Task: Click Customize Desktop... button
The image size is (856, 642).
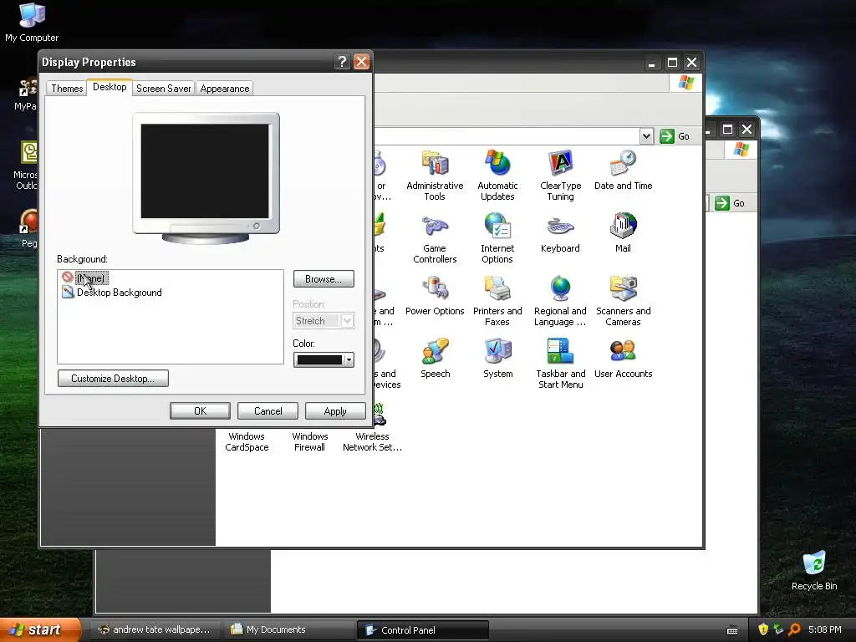Action: (x=113, y=379)
